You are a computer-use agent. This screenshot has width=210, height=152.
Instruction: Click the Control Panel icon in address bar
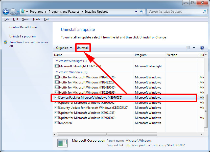23,12
